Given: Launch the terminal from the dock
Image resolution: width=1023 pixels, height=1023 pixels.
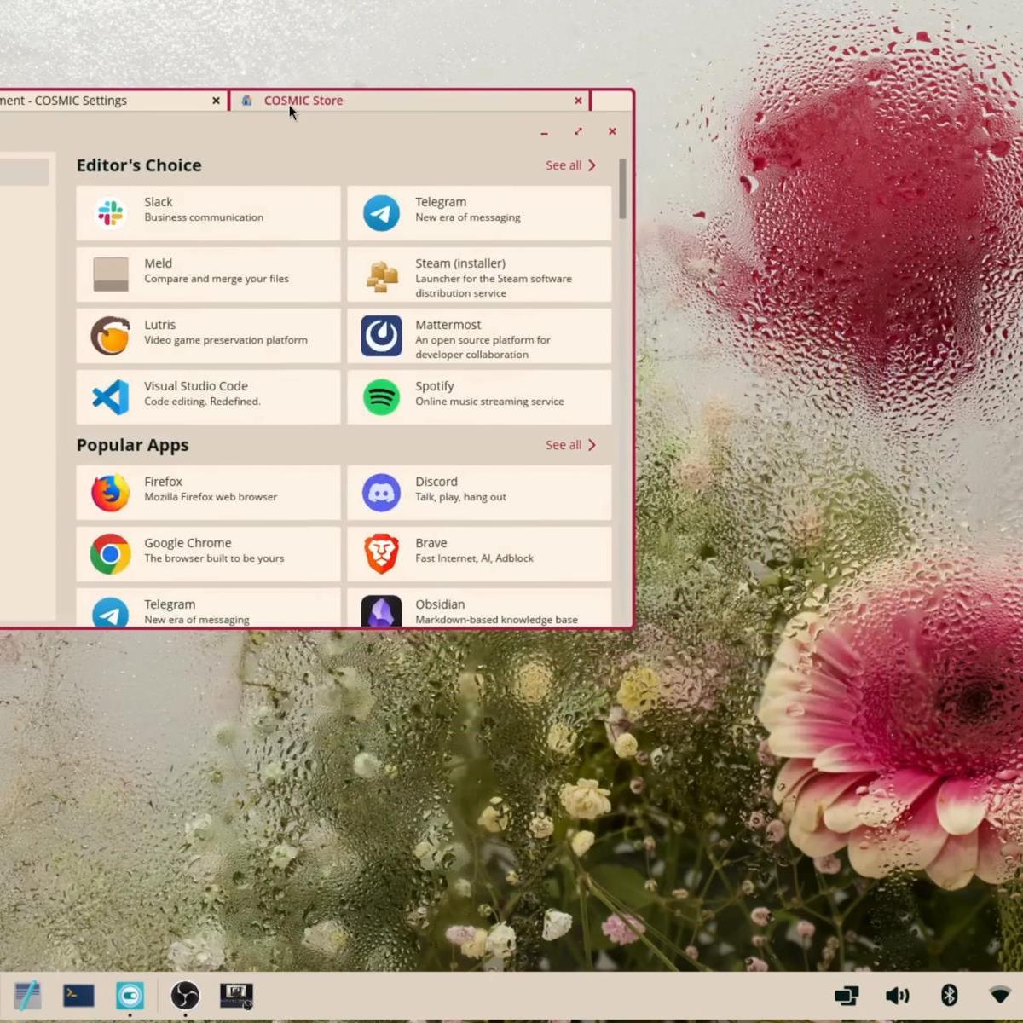Looking at the screenshot, I should [x=78, y=995].
